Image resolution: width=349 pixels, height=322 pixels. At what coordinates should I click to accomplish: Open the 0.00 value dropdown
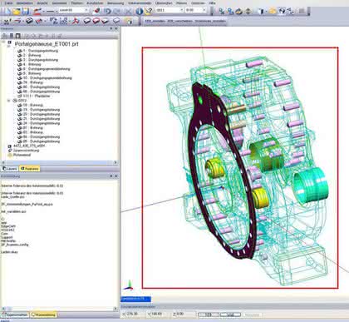[x=204, y=10]
